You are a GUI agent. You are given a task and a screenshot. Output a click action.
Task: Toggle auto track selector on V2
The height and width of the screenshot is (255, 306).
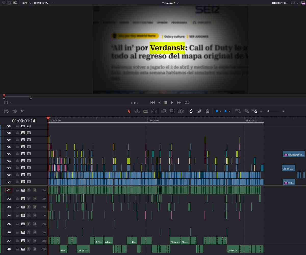click(23, 175)
